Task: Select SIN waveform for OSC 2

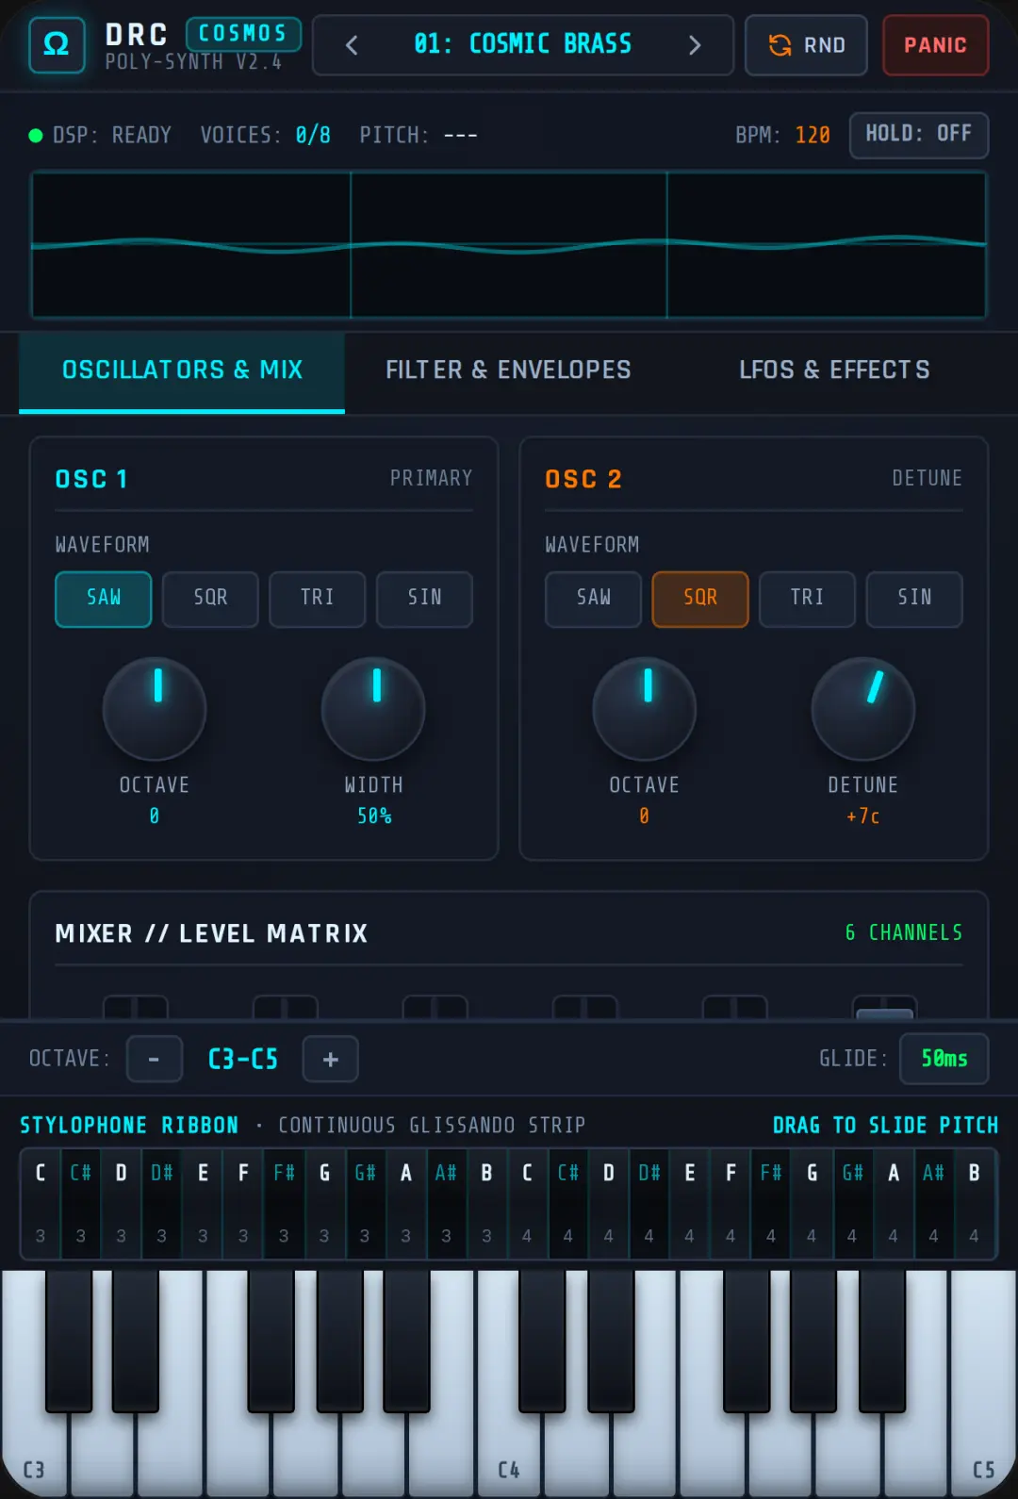Action: pyautogui.click(x=914, y=599)
